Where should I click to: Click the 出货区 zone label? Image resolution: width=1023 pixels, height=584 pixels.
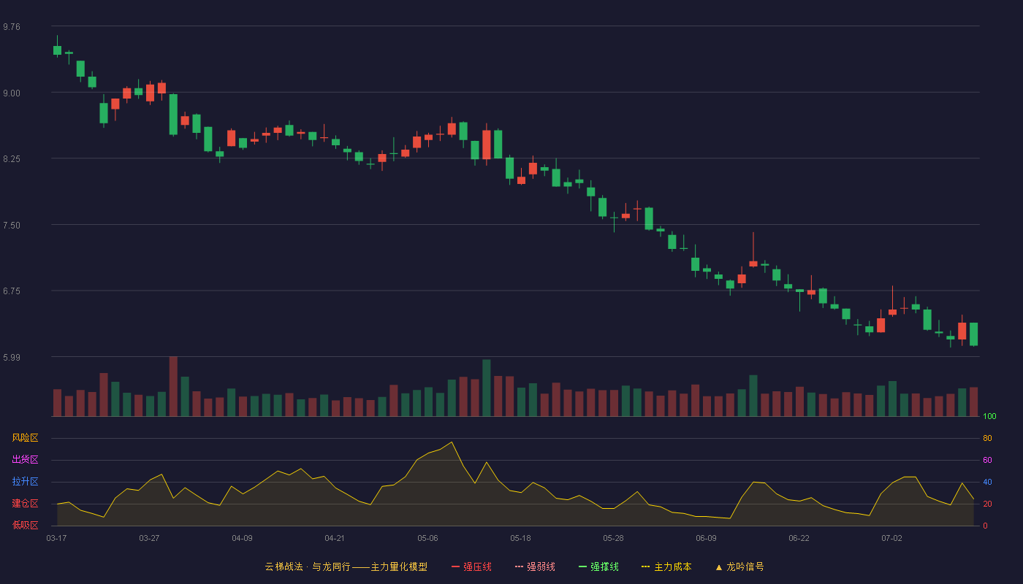pyautogui.click(x=25, y=460)
